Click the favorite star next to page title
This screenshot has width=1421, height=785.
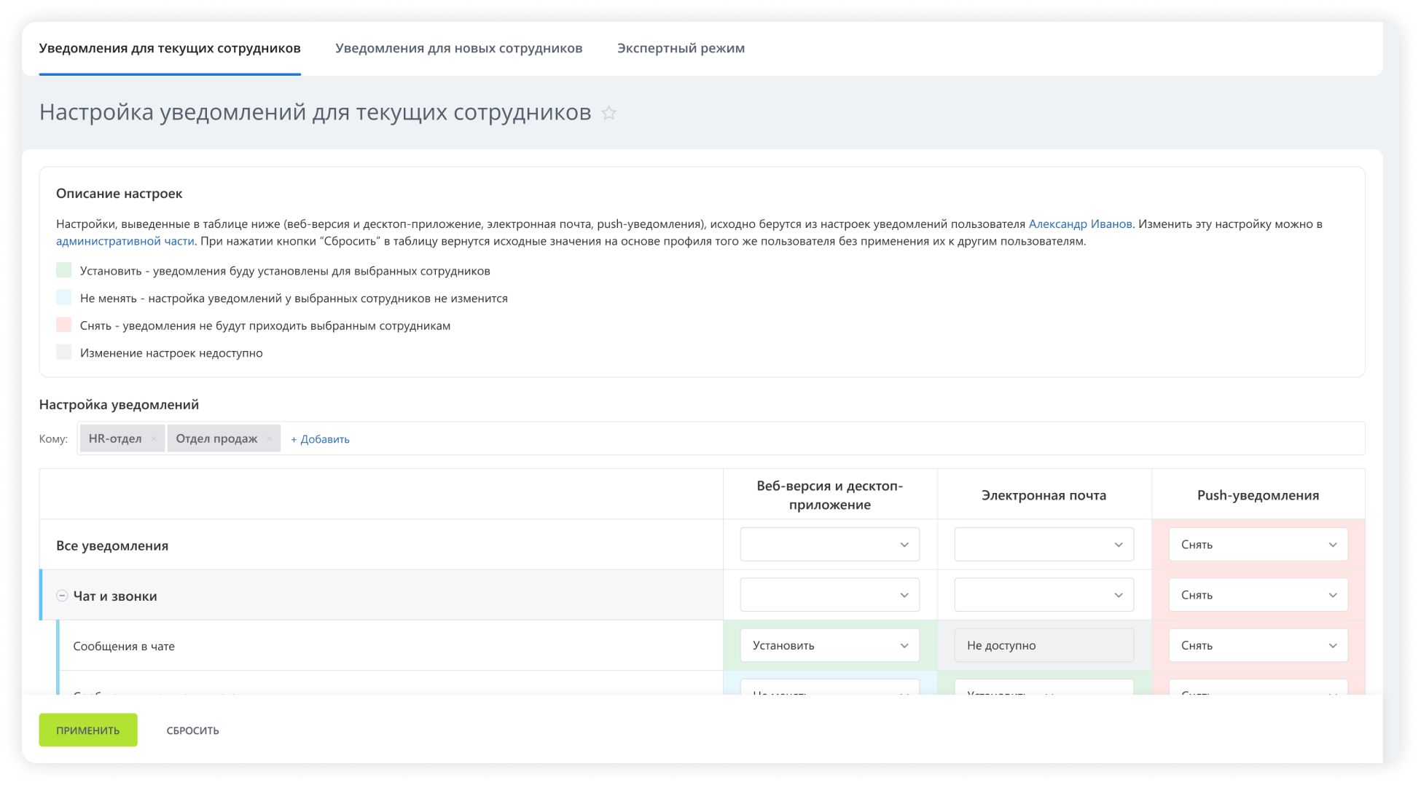[x=609, y=113]
